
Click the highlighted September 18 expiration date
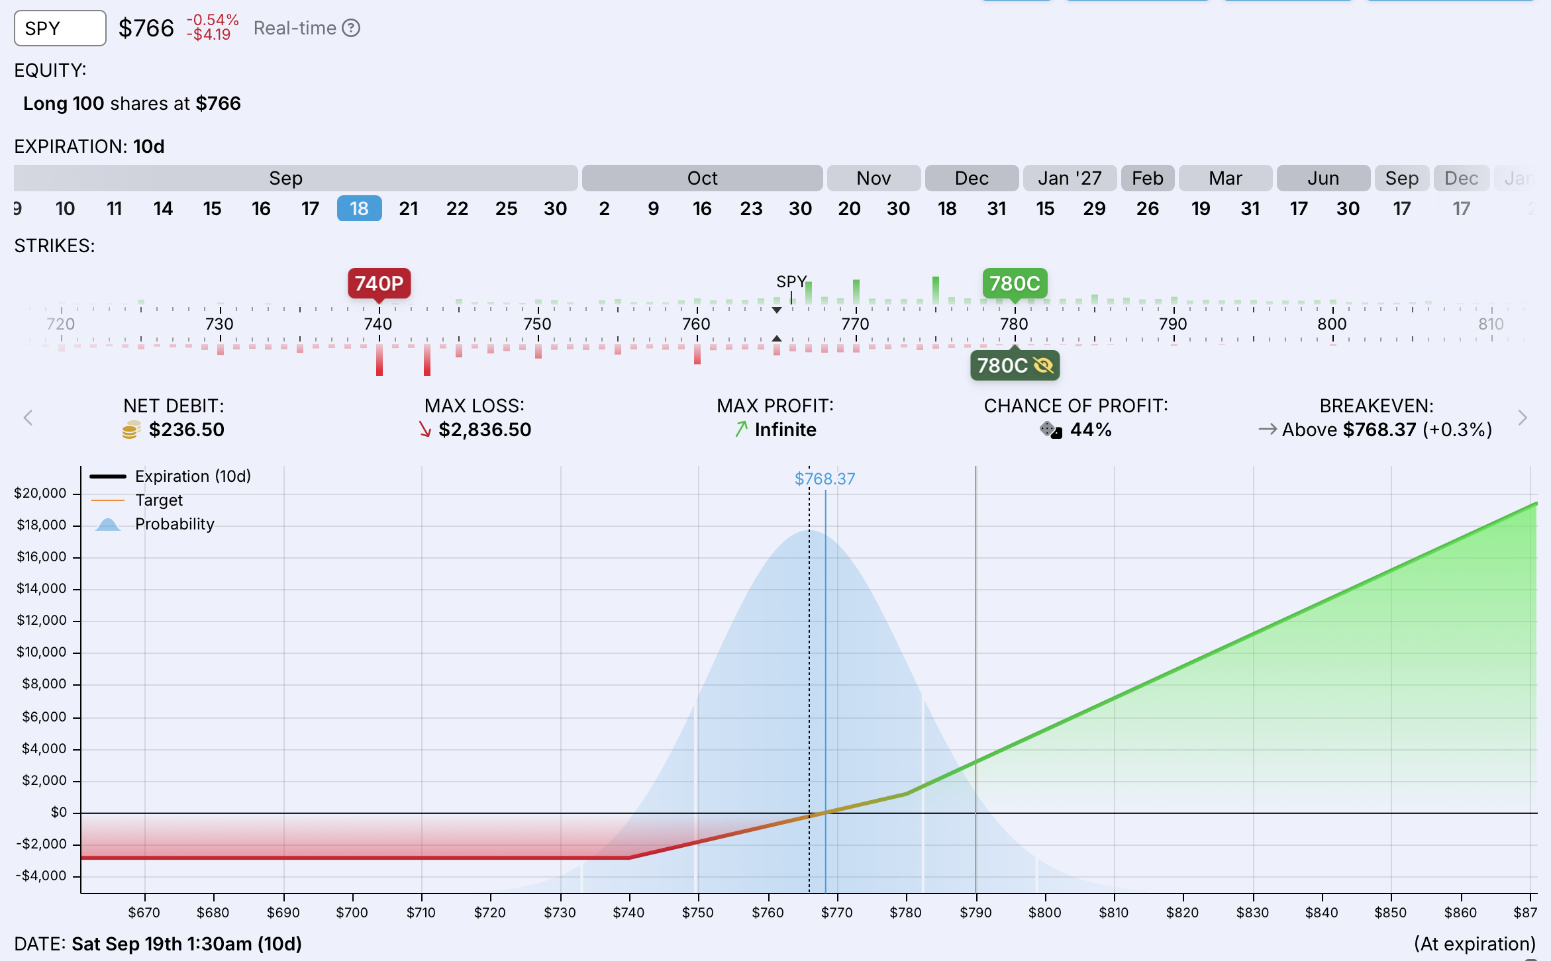[x=359, y=208]
